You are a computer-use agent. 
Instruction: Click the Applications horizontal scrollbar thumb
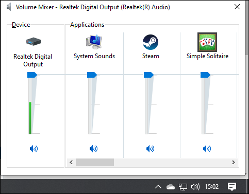(95, 162)
